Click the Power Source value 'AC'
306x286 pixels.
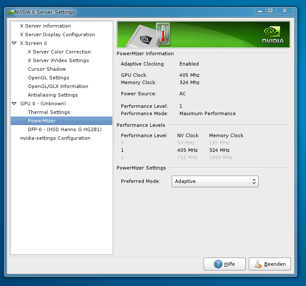pos(182,94)
